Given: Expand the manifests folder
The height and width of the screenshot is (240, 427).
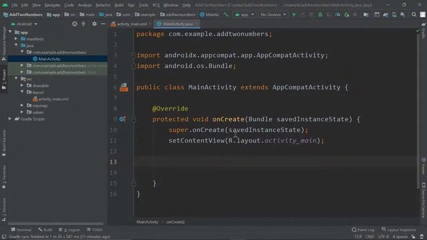Looking at the screenshot, I should tap(16, 39).
